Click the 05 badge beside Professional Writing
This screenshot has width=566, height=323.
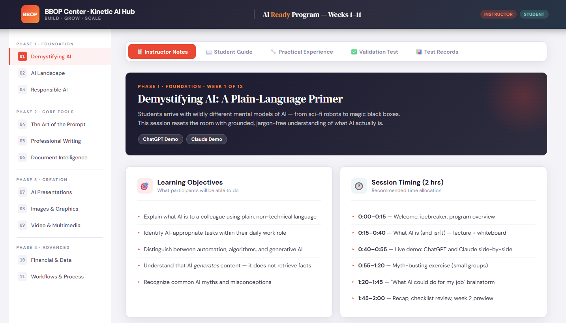[x=22, y=141]
